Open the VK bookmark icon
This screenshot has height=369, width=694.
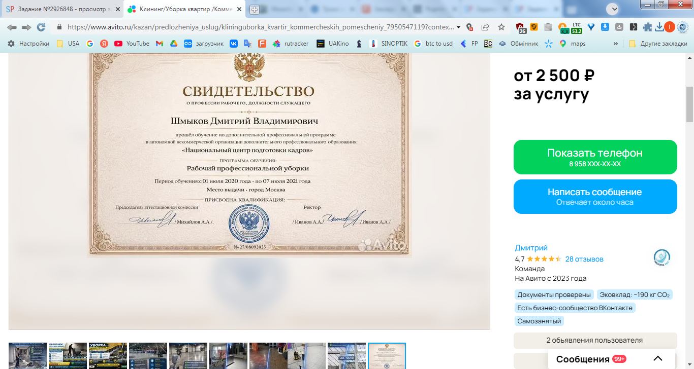coord(234,44)
